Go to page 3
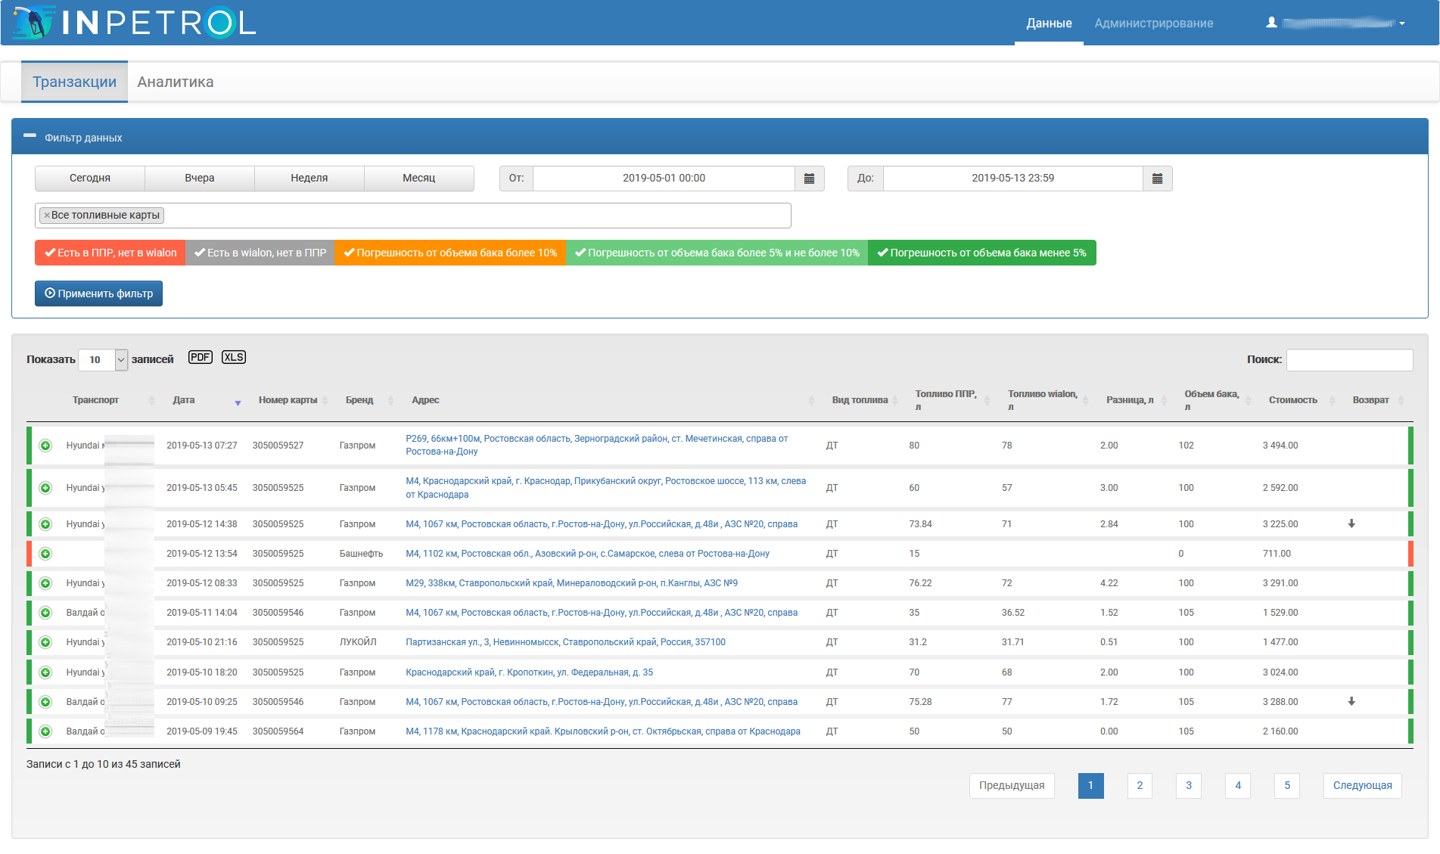1440x854 pixels. tap(1189, 786)
